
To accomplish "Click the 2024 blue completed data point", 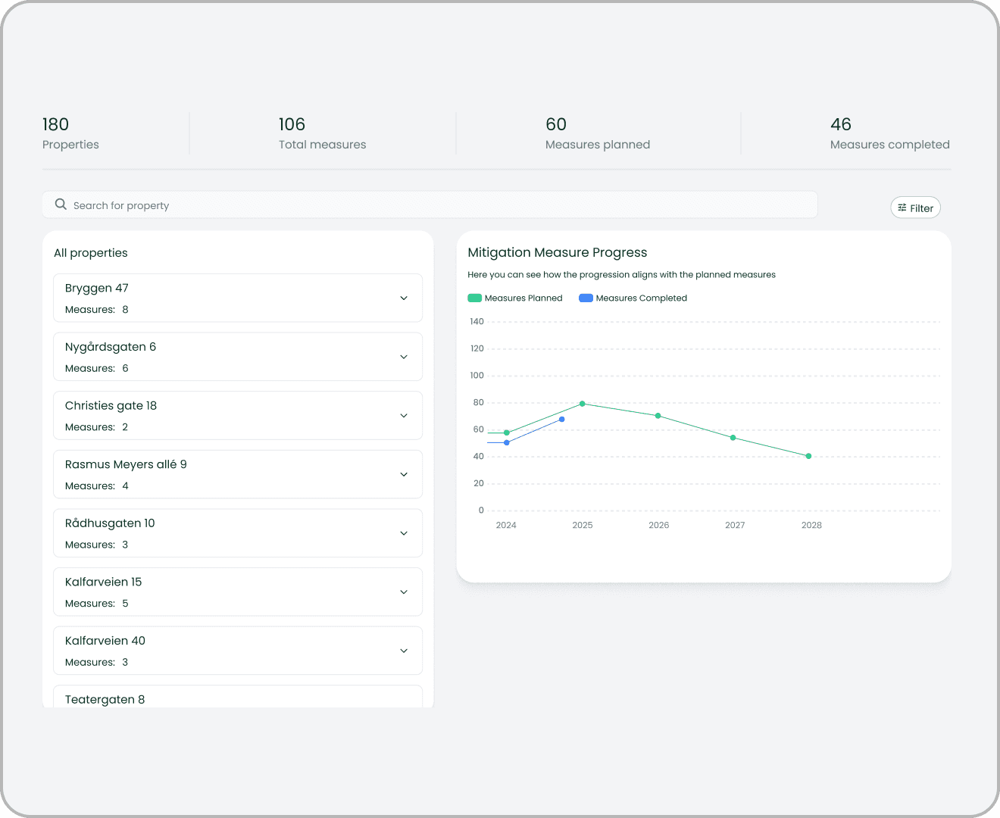I will tap(507, 442).
